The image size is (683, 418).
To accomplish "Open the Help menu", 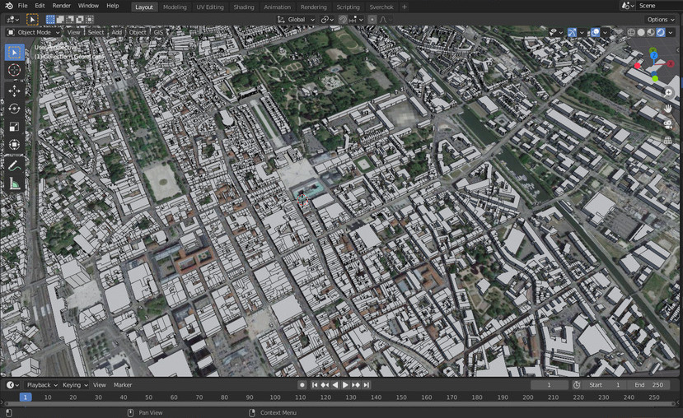I will tap(113, 6).
